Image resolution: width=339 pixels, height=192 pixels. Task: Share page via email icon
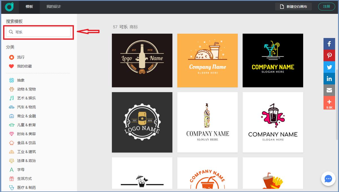329,90
